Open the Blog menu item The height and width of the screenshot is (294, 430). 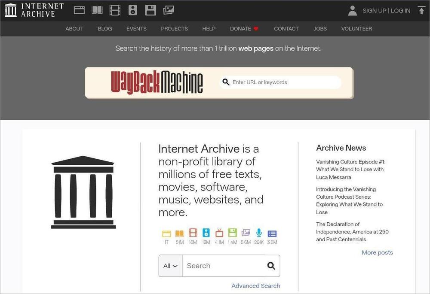tap(105, 28)
